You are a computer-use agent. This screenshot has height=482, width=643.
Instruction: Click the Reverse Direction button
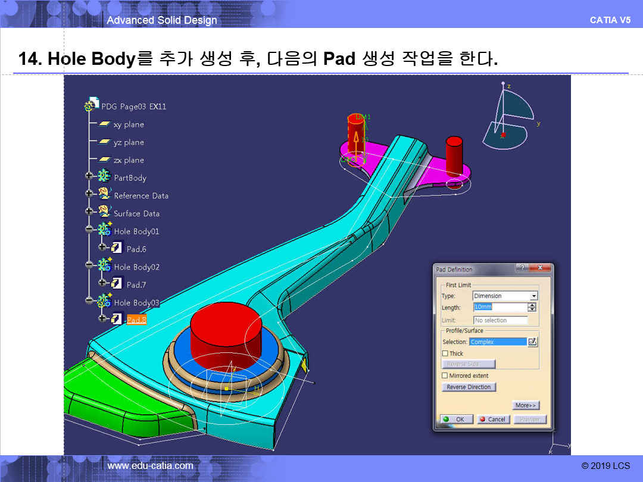pos(469,387)
